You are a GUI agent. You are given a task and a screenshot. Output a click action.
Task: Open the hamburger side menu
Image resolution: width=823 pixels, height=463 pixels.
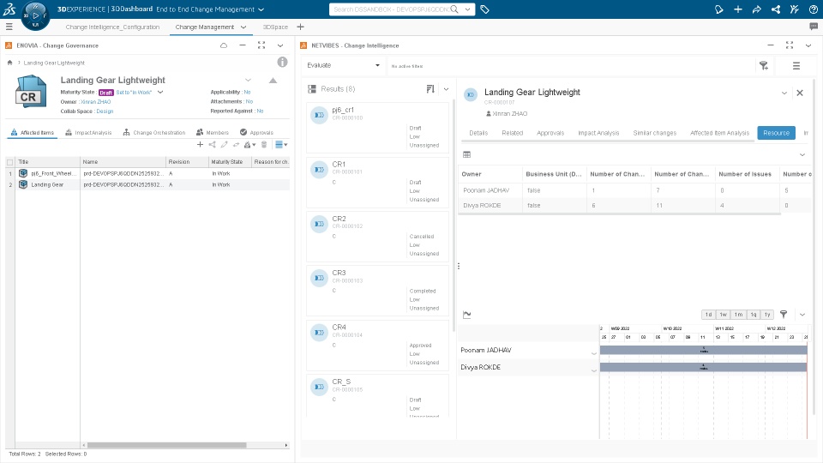coord(9,27)
